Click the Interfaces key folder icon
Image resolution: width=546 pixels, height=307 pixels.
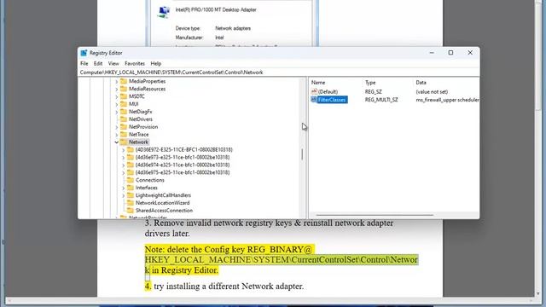(x=131, y=188)
